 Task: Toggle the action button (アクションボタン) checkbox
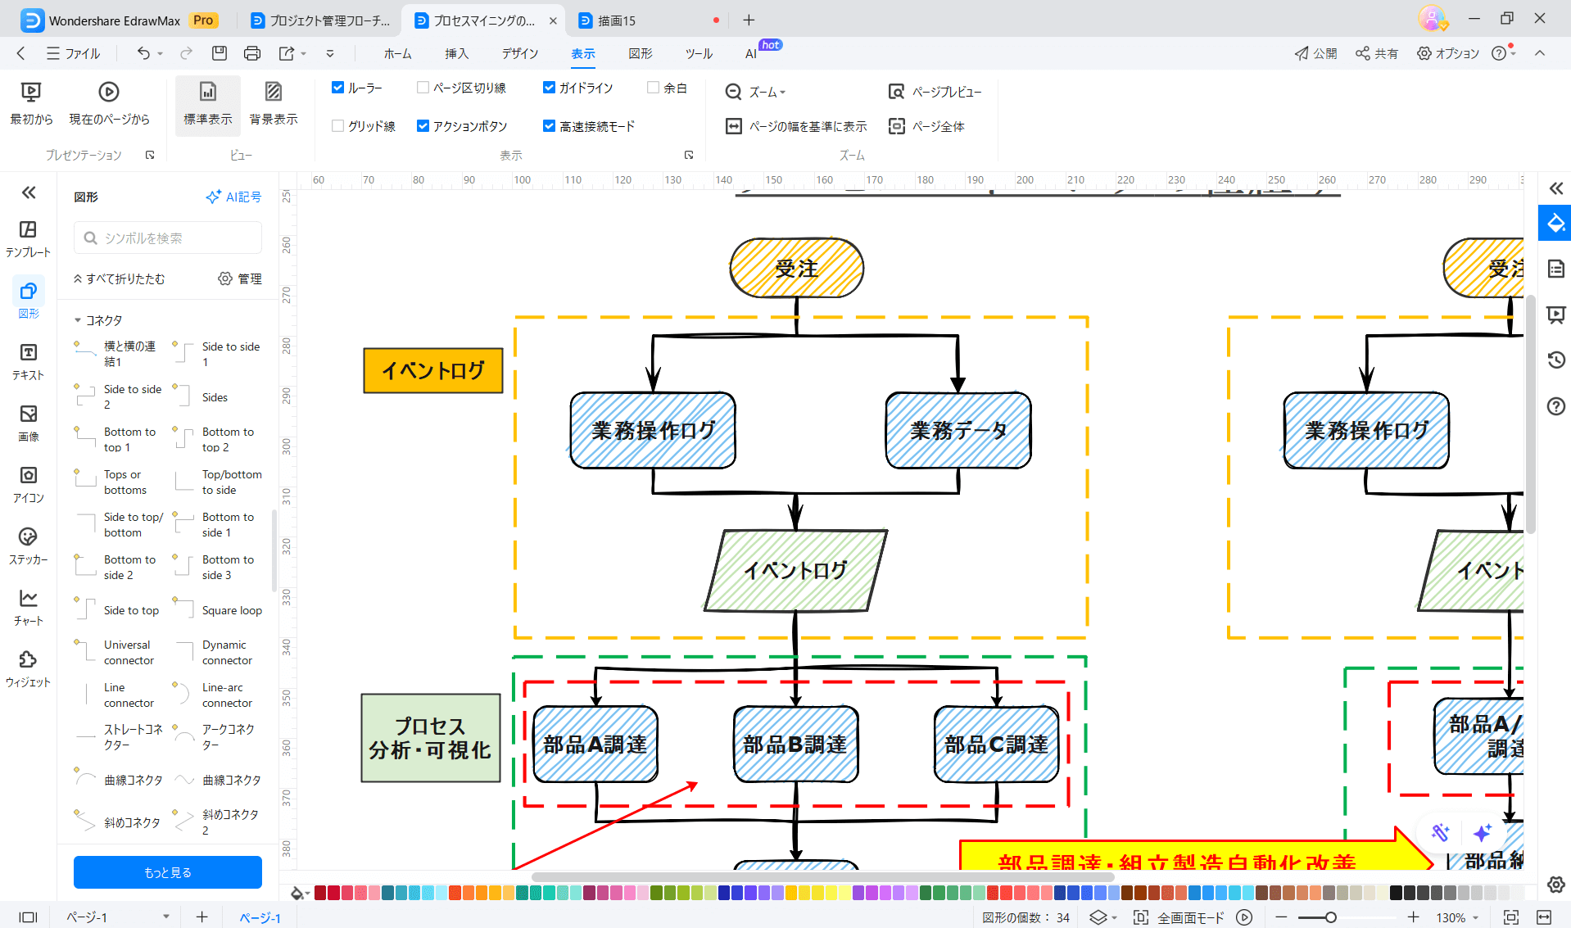pyautogui.click(x=423, y=126)
